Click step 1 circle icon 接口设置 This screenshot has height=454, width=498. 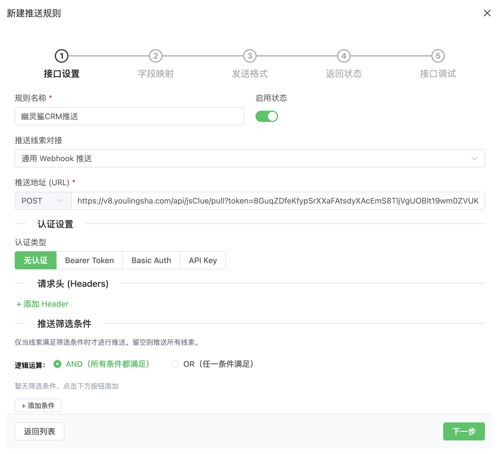62,56
